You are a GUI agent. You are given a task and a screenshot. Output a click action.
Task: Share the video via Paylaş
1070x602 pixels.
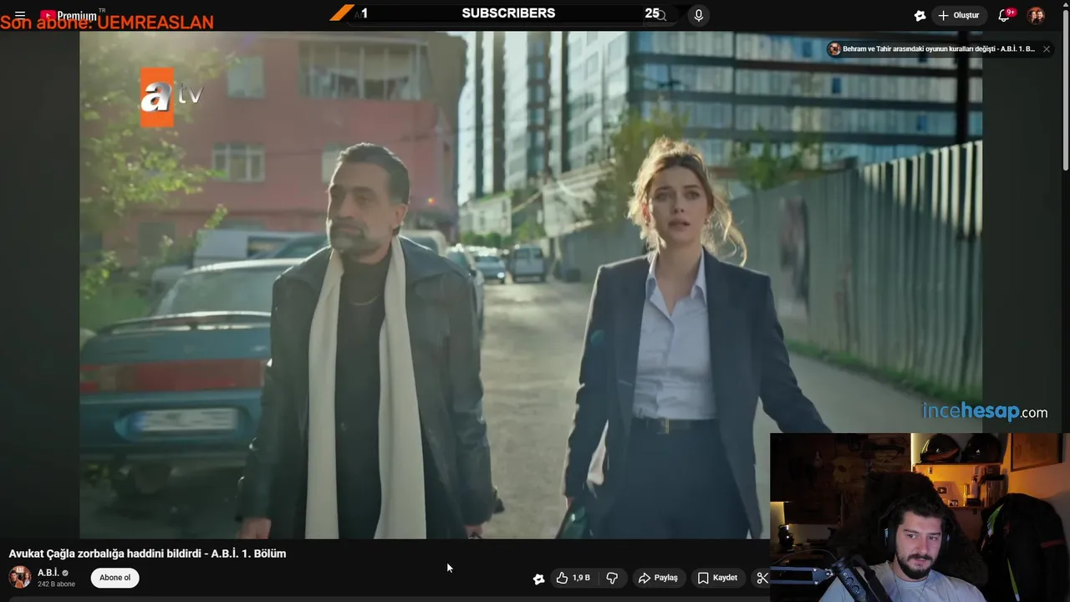coord(659,578)
